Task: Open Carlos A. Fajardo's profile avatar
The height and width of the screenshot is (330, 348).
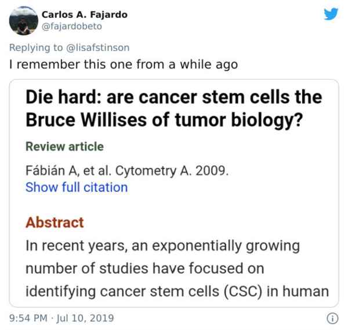Action: 23,20
